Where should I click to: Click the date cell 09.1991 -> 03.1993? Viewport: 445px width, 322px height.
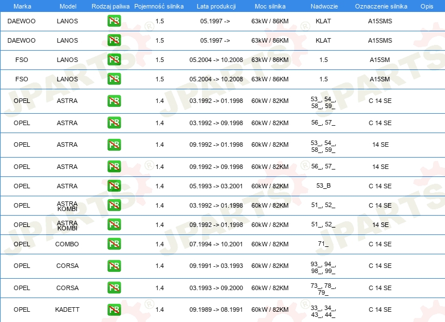click(216, 266)
